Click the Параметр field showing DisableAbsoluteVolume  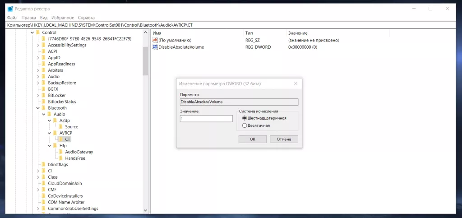tap(239, 102)
